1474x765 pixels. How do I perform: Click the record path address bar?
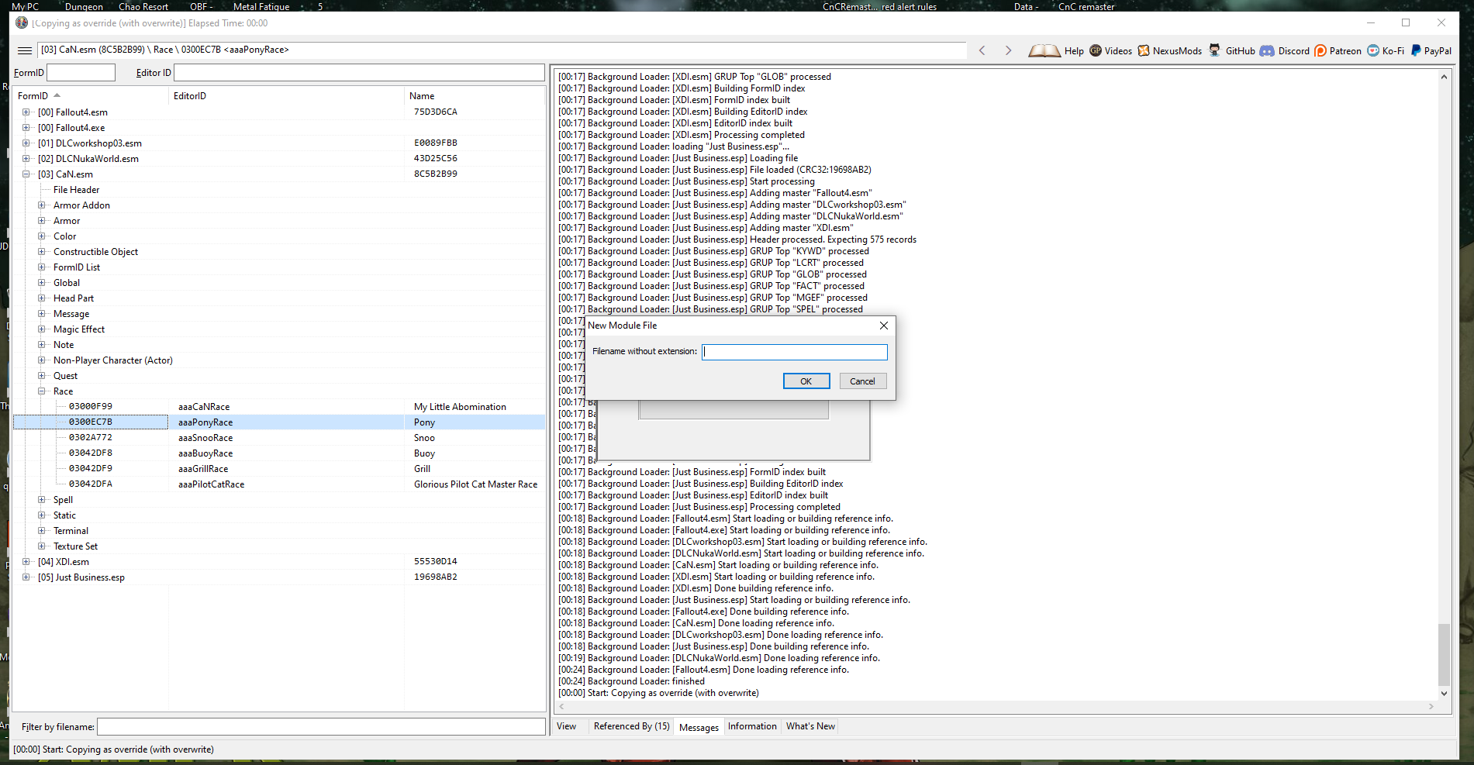(x=502, y=50)
